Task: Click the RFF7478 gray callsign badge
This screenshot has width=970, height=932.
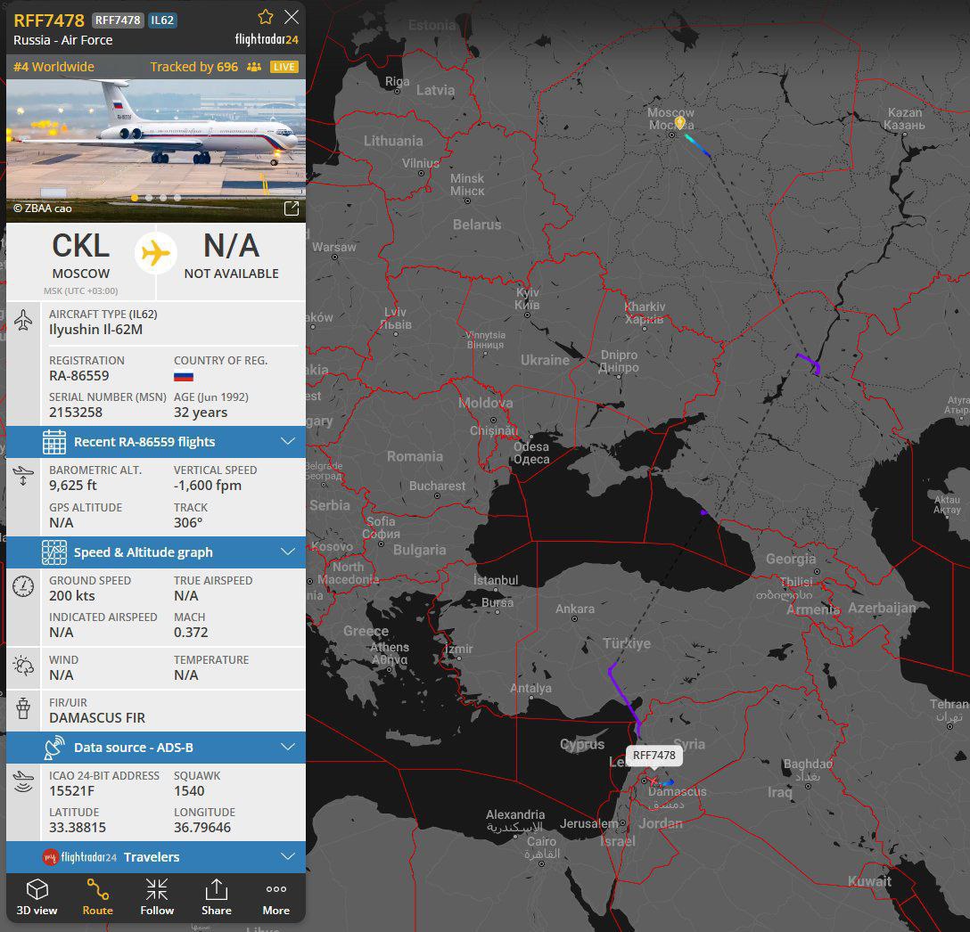Action: (118, 20)
